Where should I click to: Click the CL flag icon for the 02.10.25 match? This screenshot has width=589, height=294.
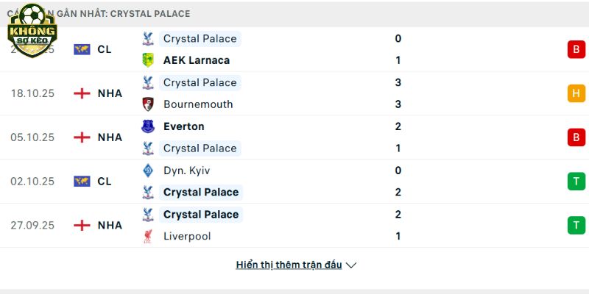(x=82, y=182)
